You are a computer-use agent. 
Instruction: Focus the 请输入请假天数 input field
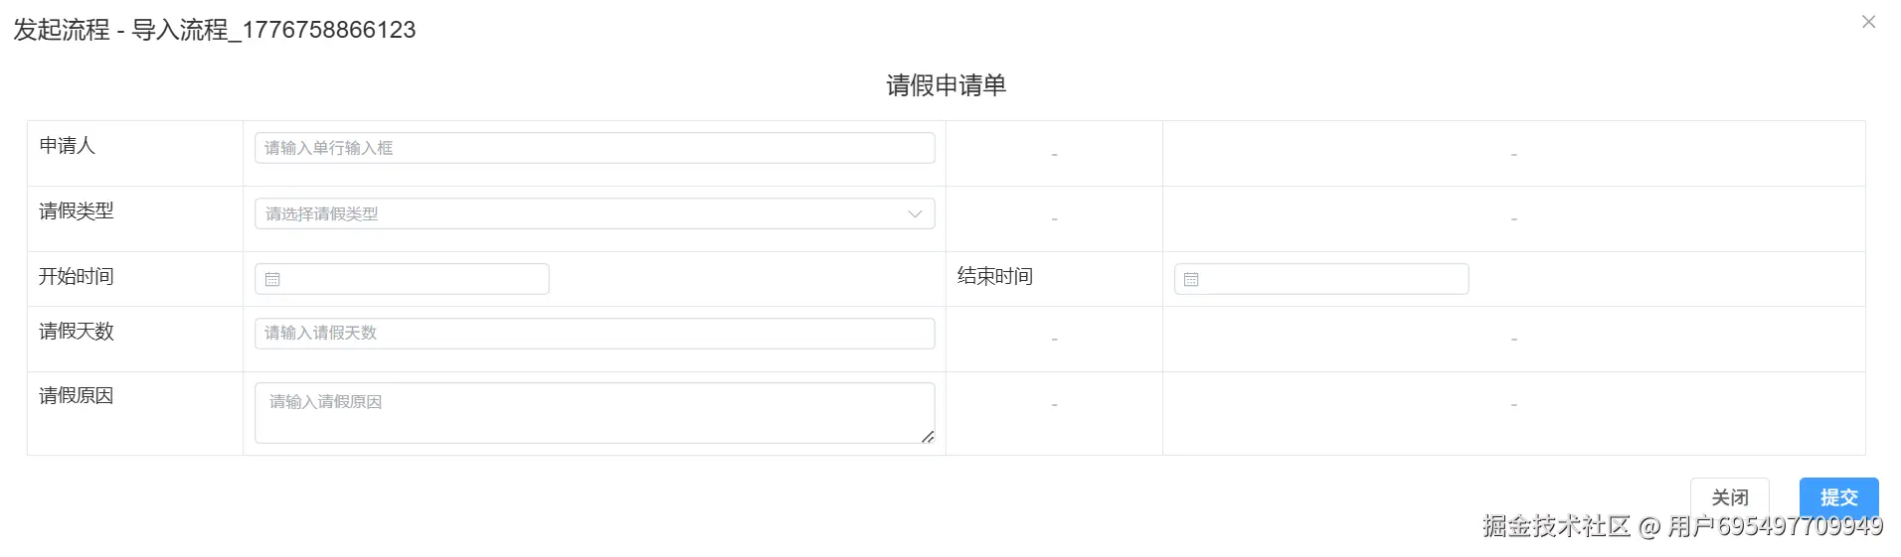point(594,334)
